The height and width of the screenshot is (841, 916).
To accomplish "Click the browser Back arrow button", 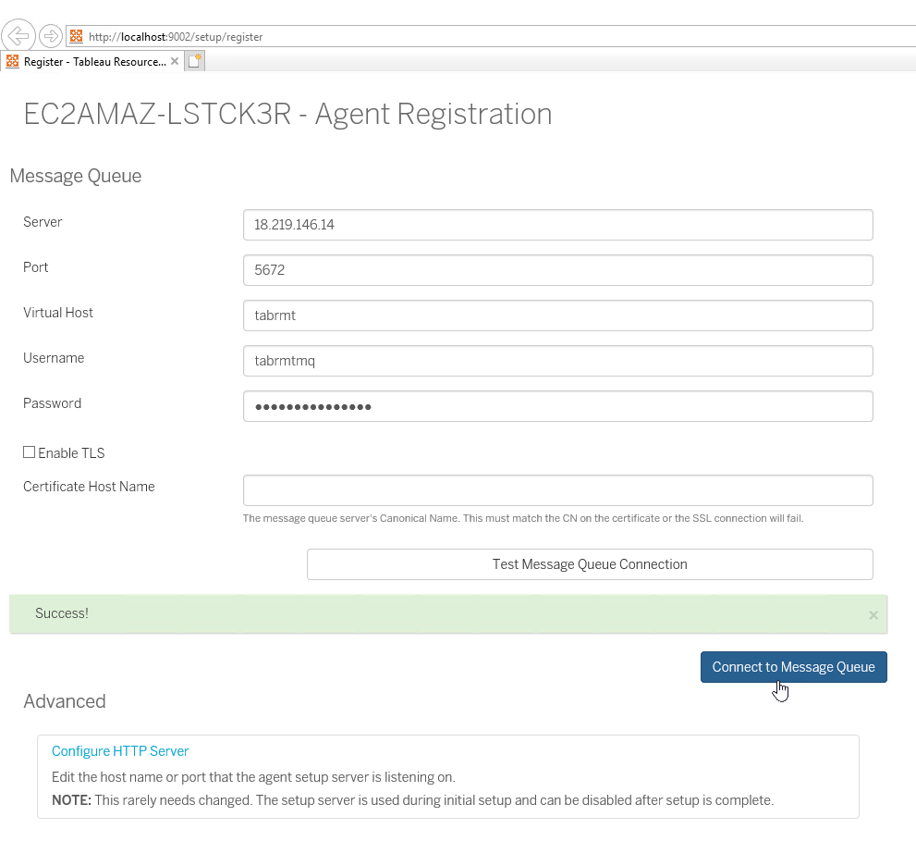I will (x=18, y=36).
